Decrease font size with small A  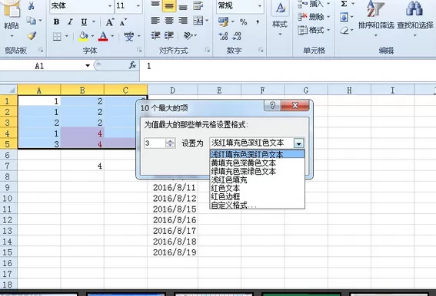point(123,22)
